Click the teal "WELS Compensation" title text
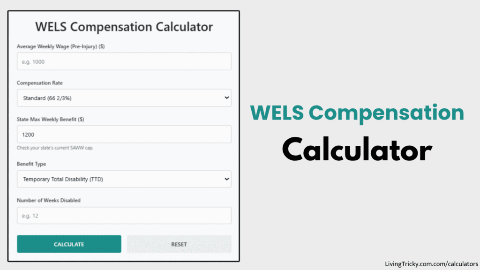Viewport: 480px width, 270px height. pos(357,112)
